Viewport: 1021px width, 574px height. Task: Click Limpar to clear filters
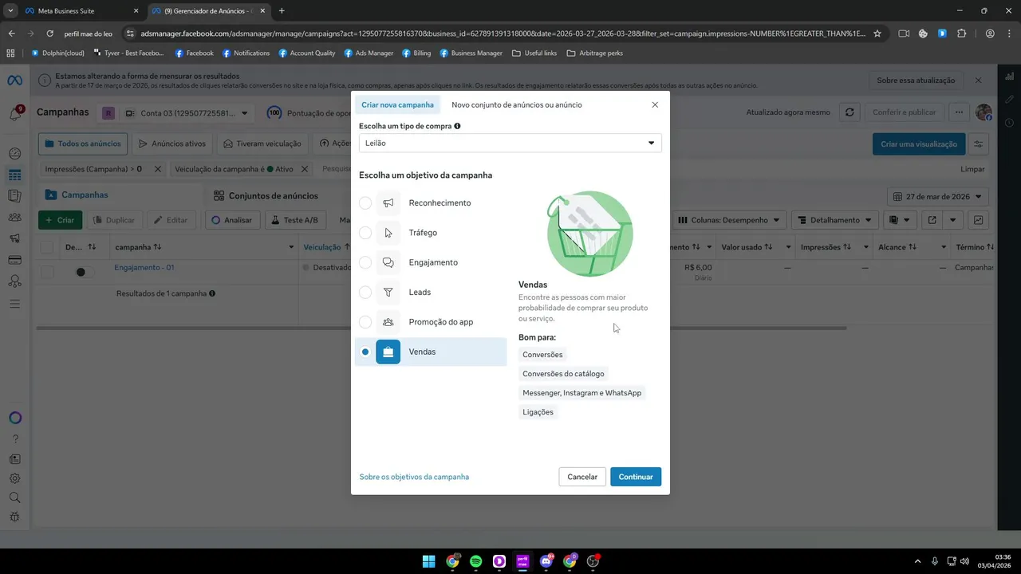coord(972,169)
